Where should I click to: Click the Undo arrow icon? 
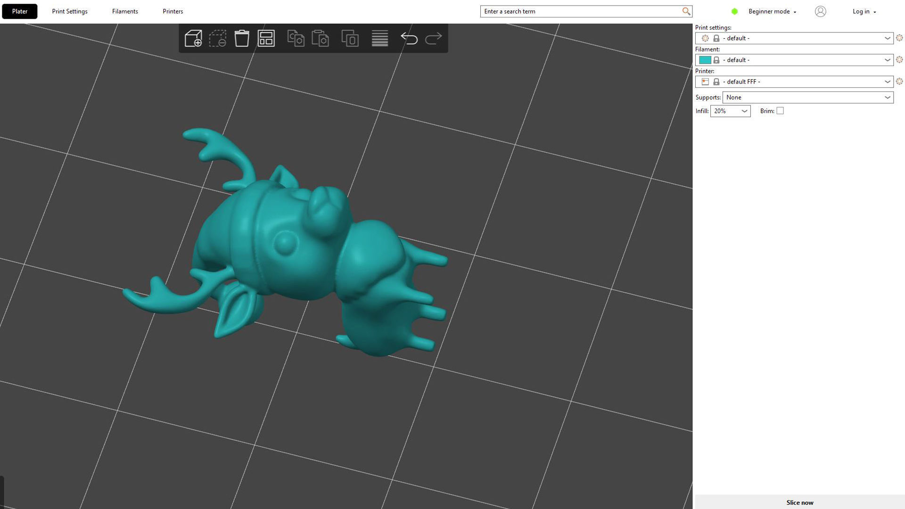(x=409, y=38)
